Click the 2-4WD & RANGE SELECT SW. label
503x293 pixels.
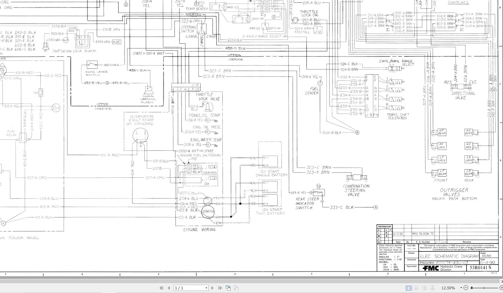pyautogui.click(x=265, y=36)
